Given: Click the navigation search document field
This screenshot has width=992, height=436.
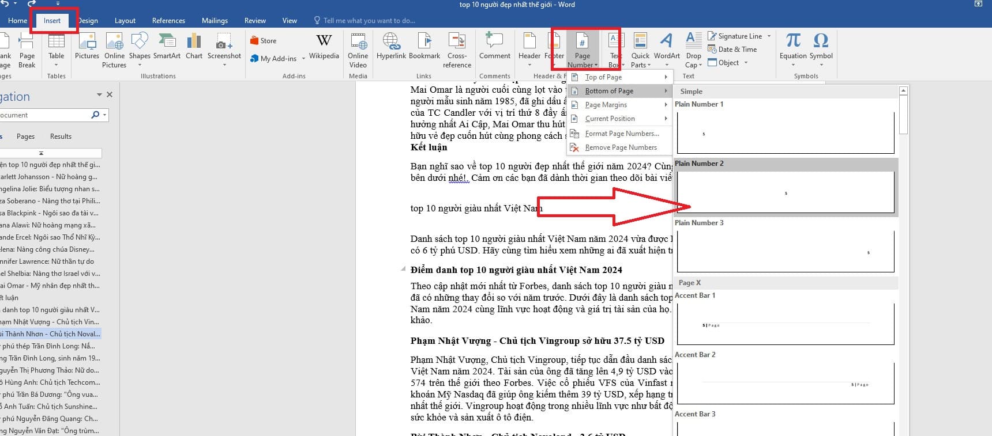Looking at the screenshot, I should [45, 115].
